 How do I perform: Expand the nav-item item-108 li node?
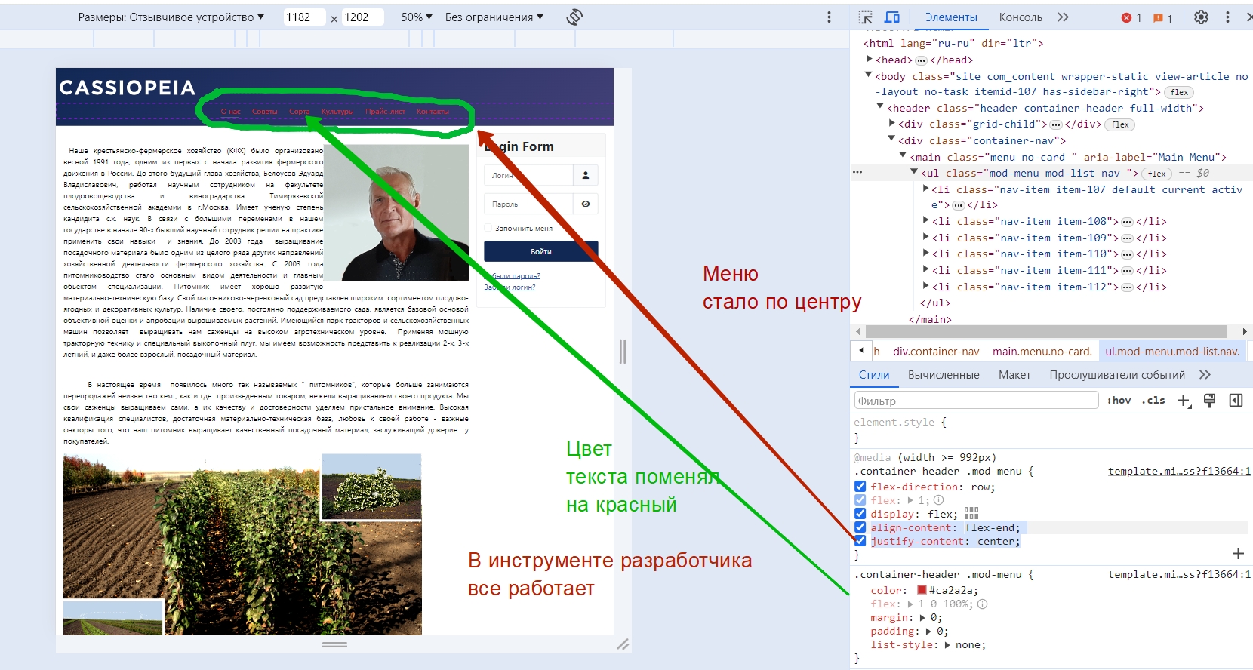[x=926, y=221]
